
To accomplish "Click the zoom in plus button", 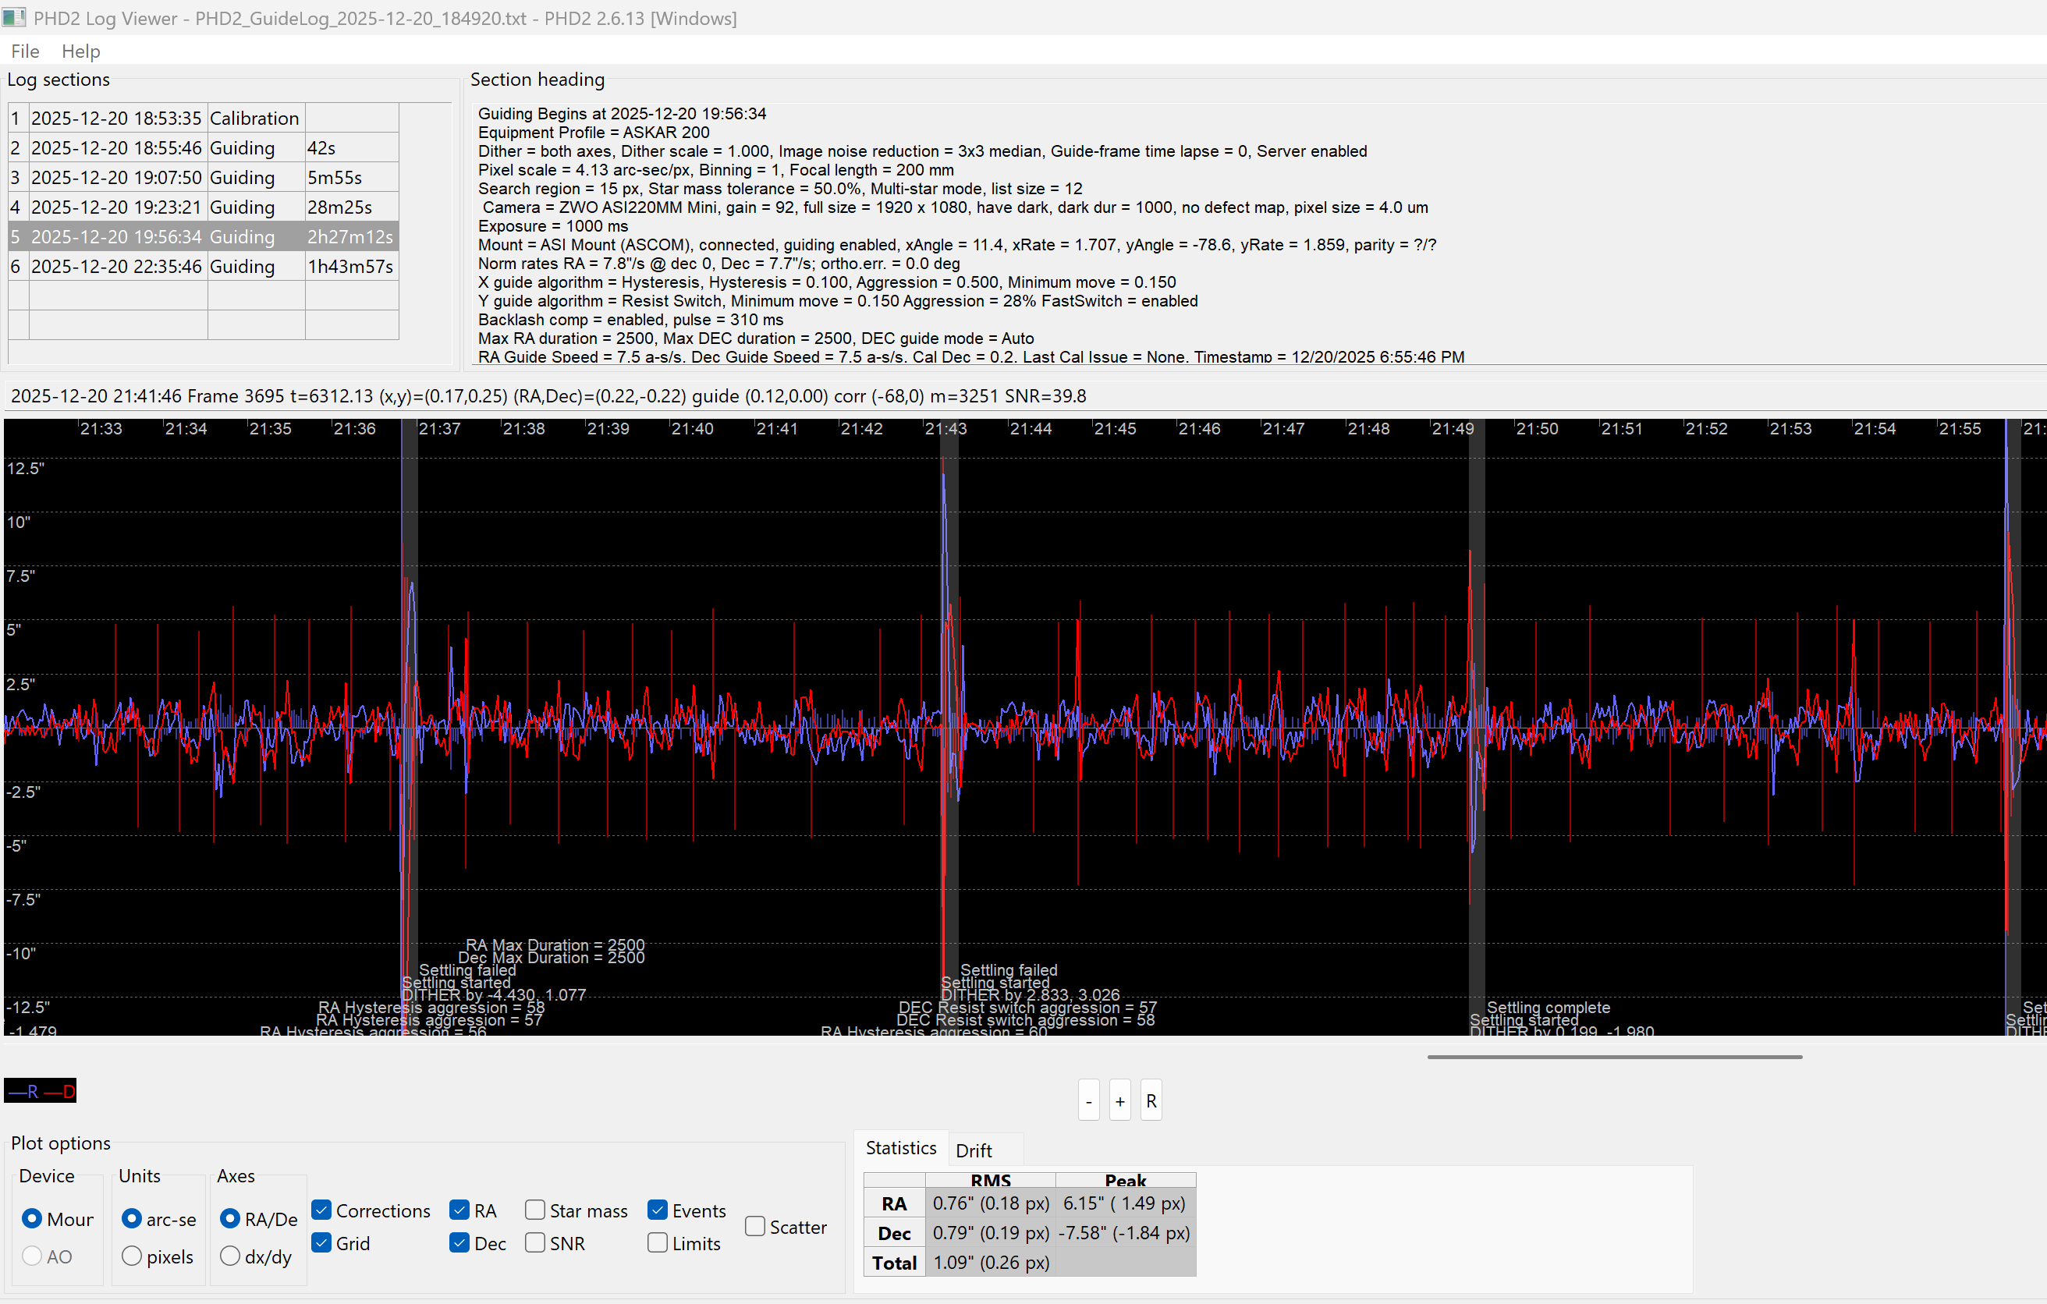I will click(1119, 1100).
